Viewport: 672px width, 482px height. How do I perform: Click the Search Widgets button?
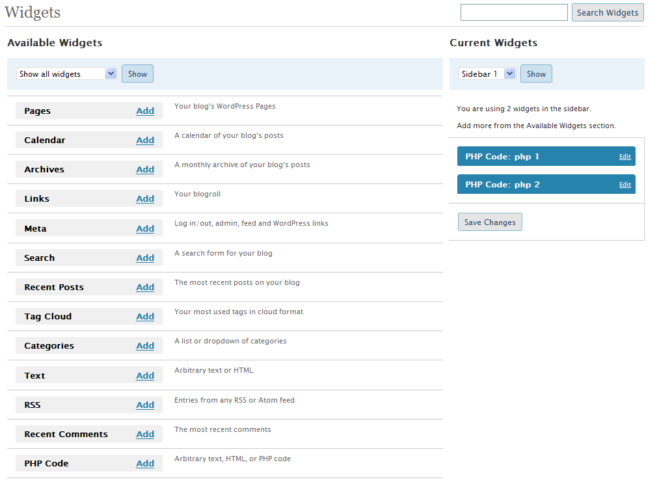click(608, 12)
